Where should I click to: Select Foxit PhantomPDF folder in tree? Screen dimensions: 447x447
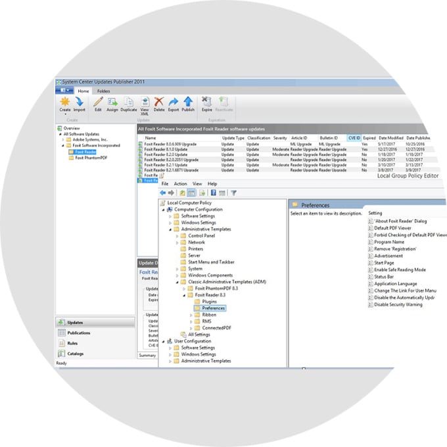[x=91, y=158]
